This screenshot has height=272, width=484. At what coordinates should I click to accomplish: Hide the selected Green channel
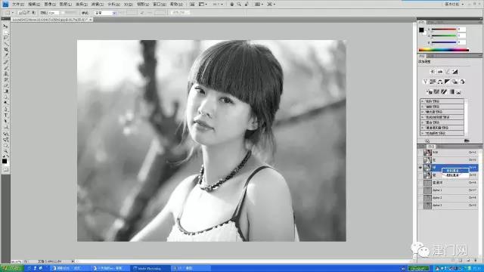pyautogui.click(x=420, y=168)
